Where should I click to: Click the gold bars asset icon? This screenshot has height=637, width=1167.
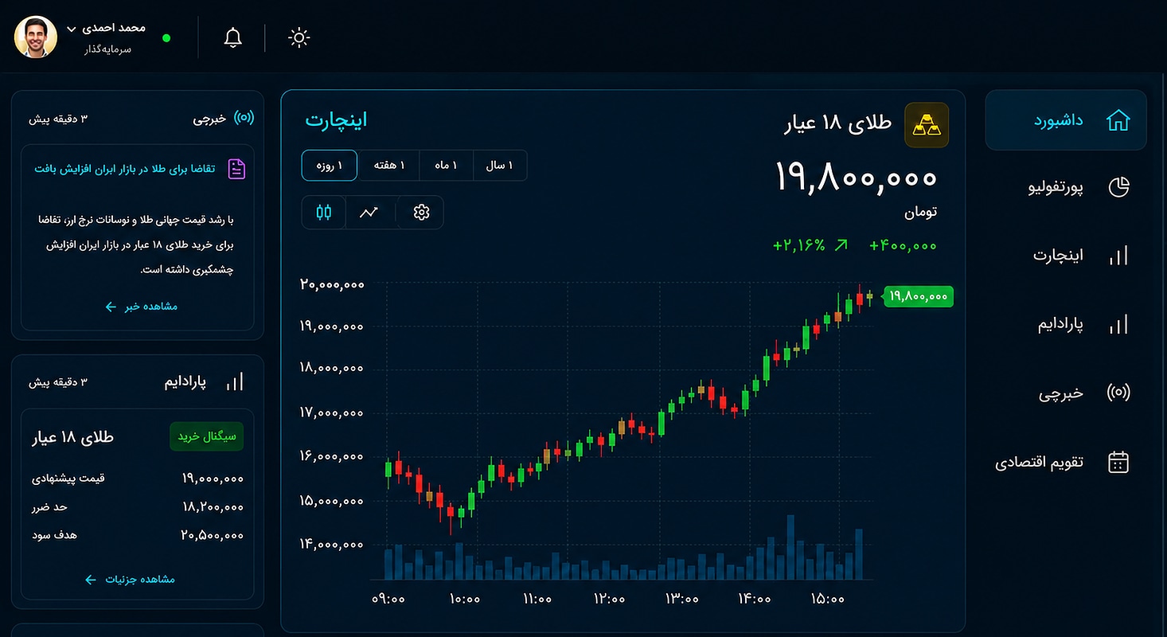click(x=927, y=125)
